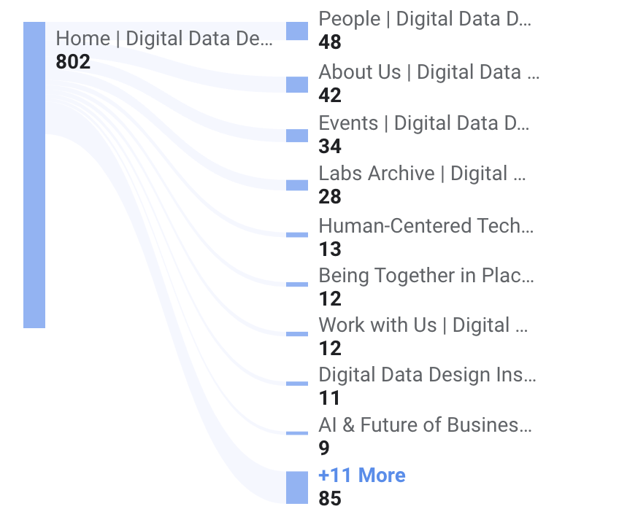Open the People | Digital Data label
This screenshot has width=619, height=528.
point(426,19)
